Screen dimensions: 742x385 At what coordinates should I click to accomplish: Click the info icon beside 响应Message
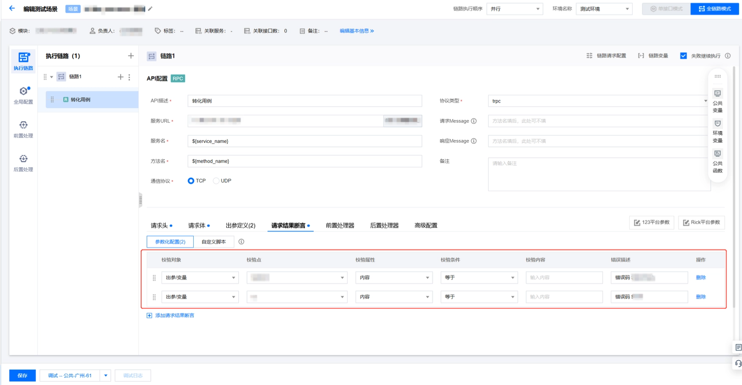pos(474,141)
